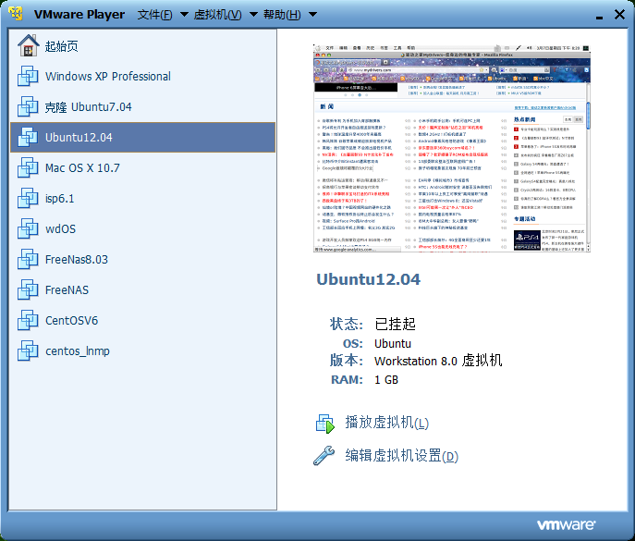Select CentOSV6 in the list

click(72, 321)
